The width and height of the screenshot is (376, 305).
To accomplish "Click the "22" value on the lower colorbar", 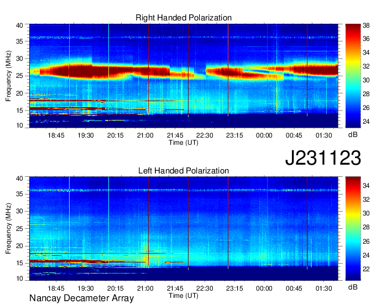I will click(x=366, y=269).
